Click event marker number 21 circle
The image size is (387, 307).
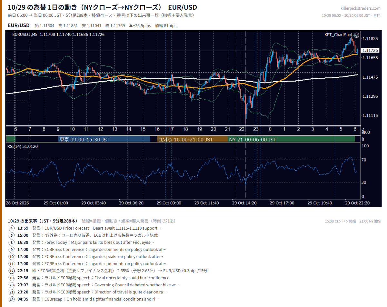12,292
